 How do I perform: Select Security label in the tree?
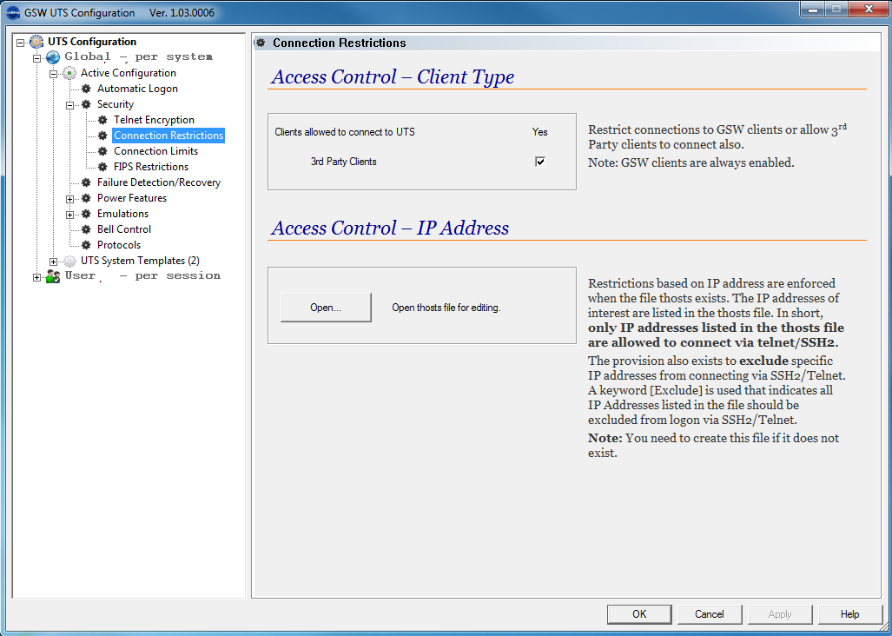coord(116,104)
